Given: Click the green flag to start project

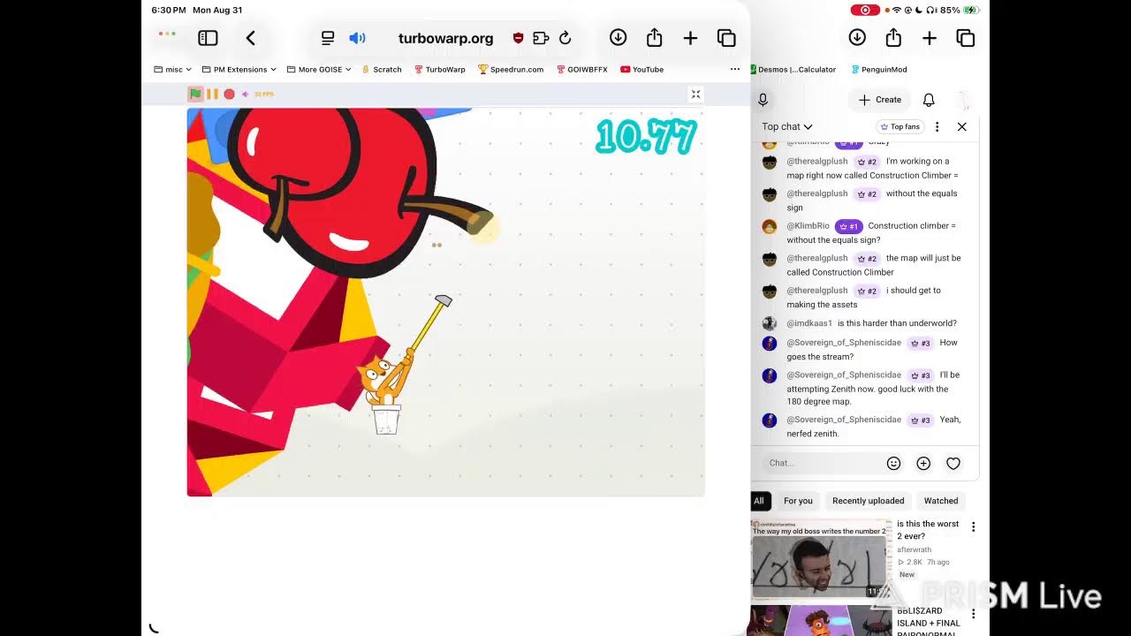Looking at the screenshot, I should [195, 94].
